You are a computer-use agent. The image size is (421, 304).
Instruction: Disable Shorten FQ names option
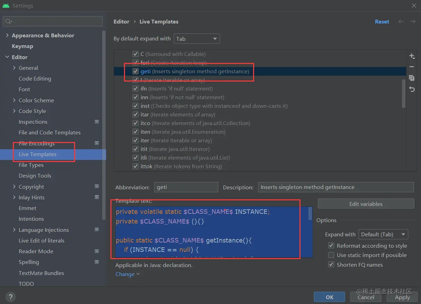click(x=331, y=265)
